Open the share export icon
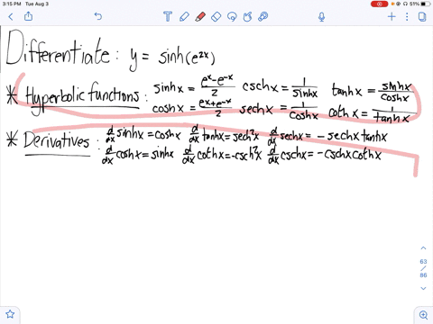Screen dimensions: 433x324 [x=28, y=16]
